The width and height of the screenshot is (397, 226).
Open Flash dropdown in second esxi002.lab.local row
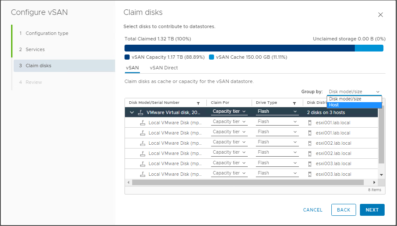pos(277,152)
